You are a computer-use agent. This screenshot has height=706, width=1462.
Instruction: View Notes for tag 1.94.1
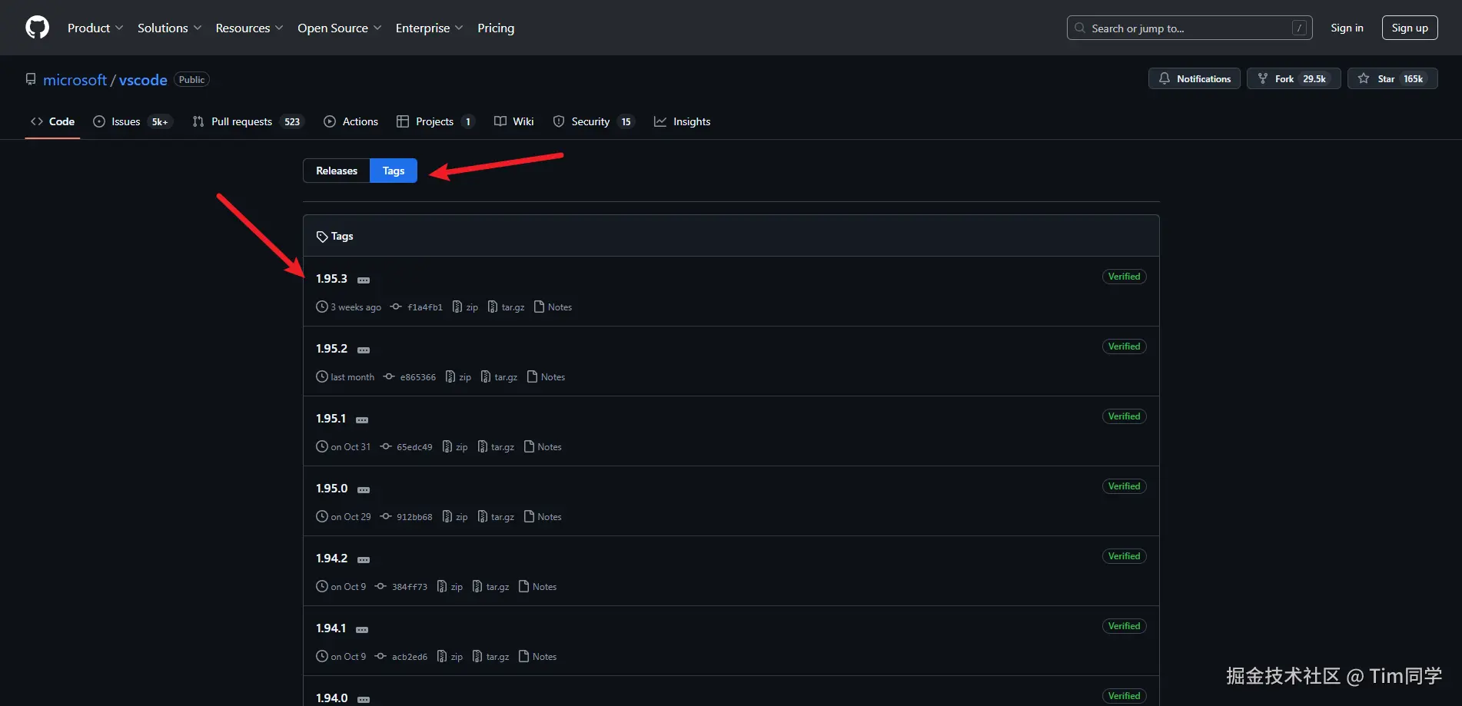538,657
